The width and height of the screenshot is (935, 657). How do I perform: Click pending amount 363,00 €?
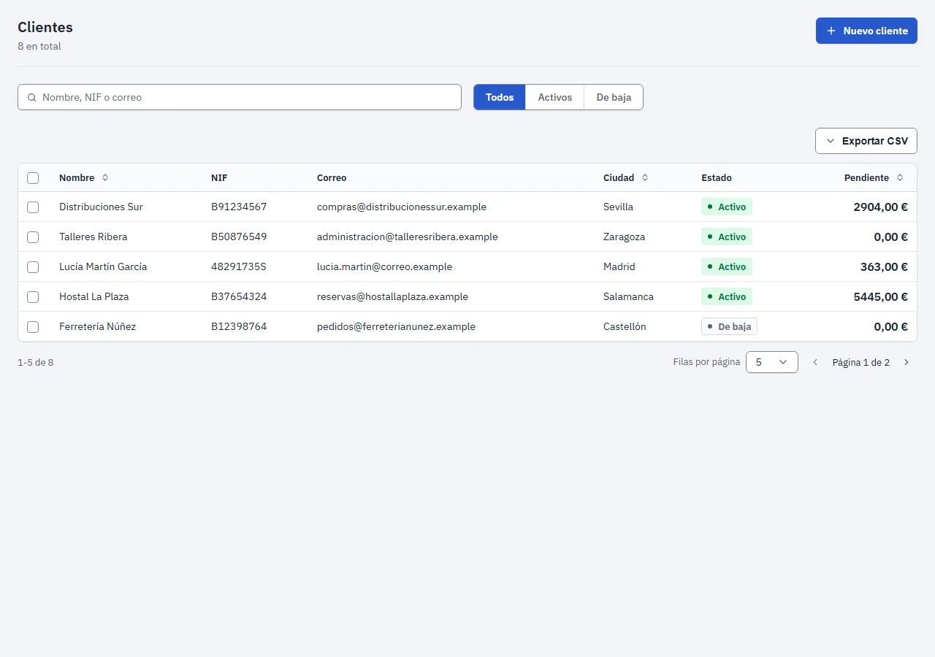coord(884,266)
